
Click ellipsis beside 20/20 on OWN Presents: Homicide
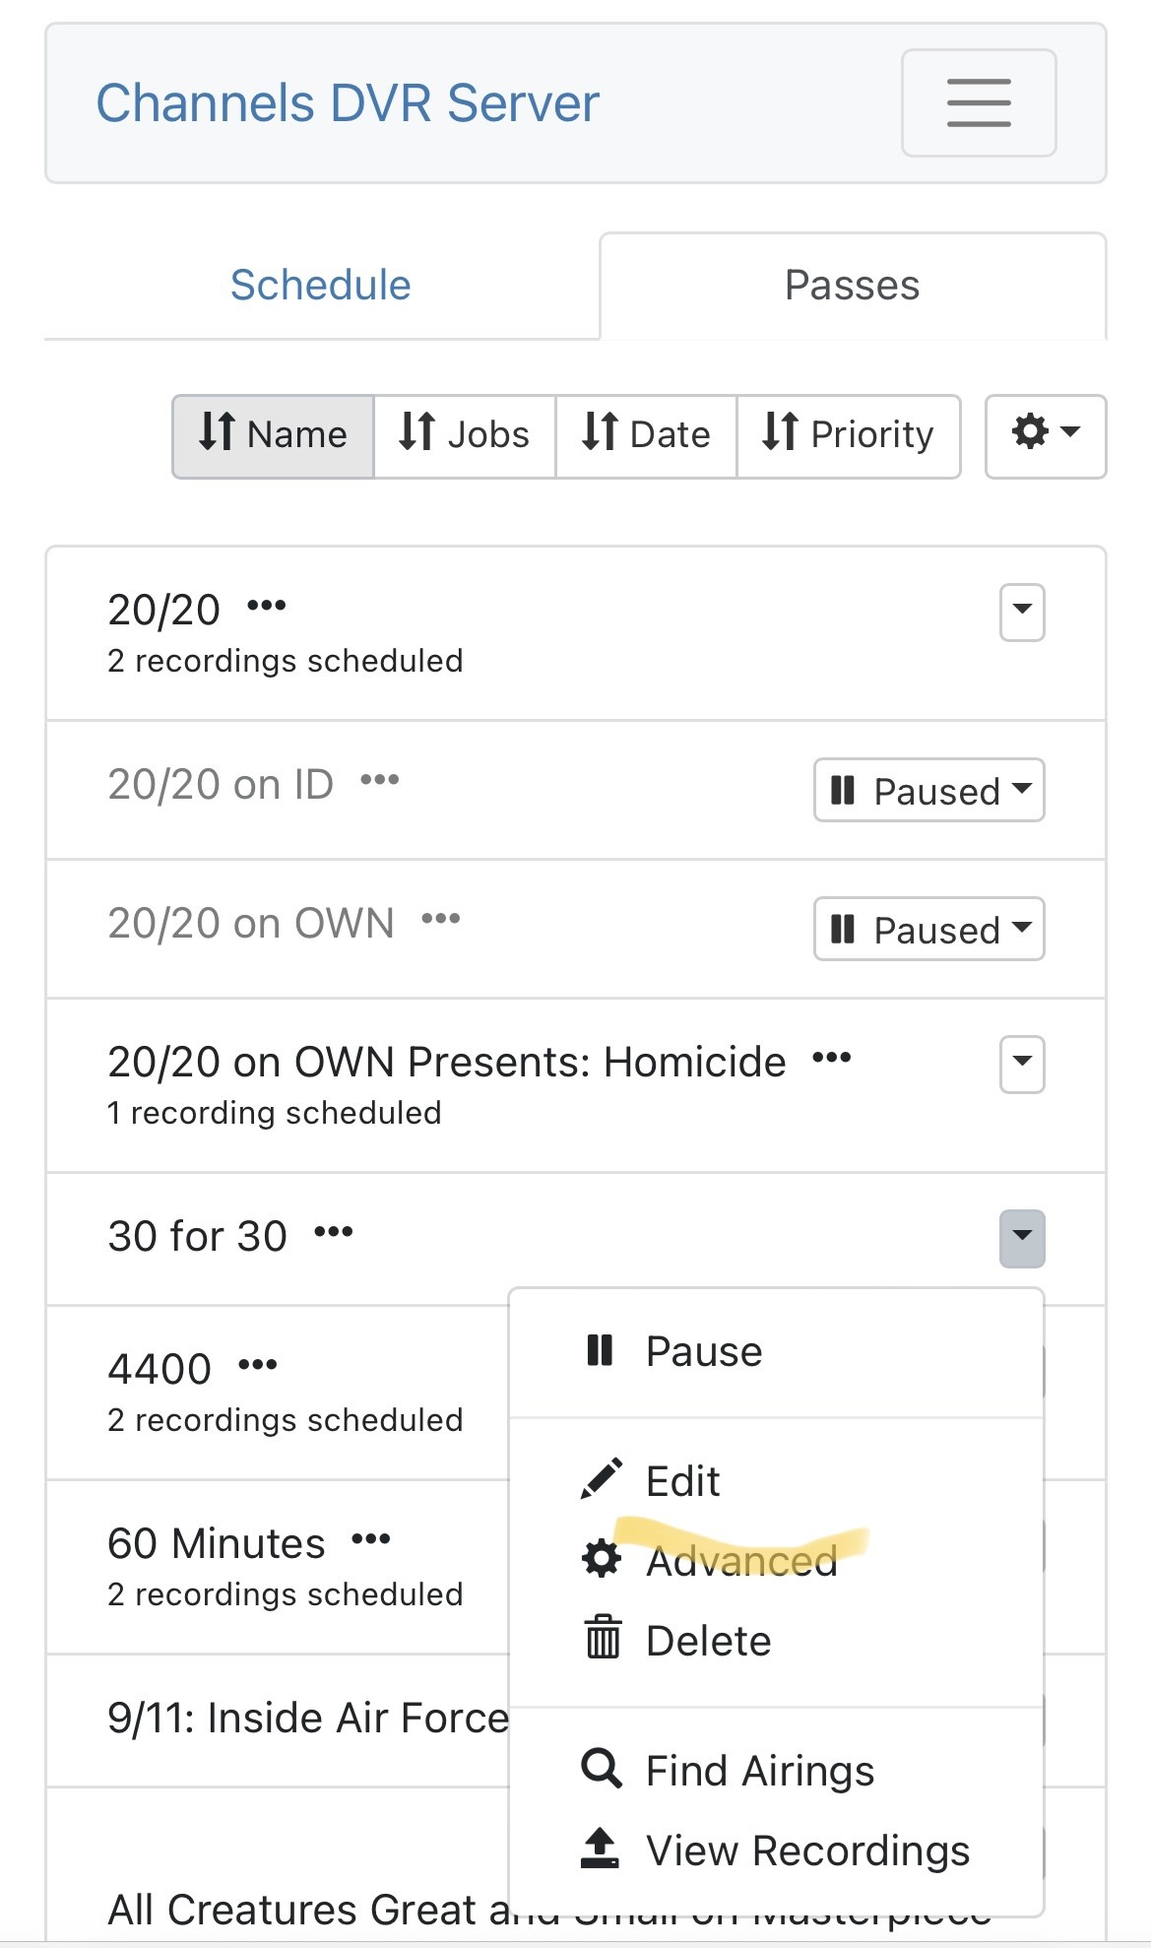pos(832,1059)
